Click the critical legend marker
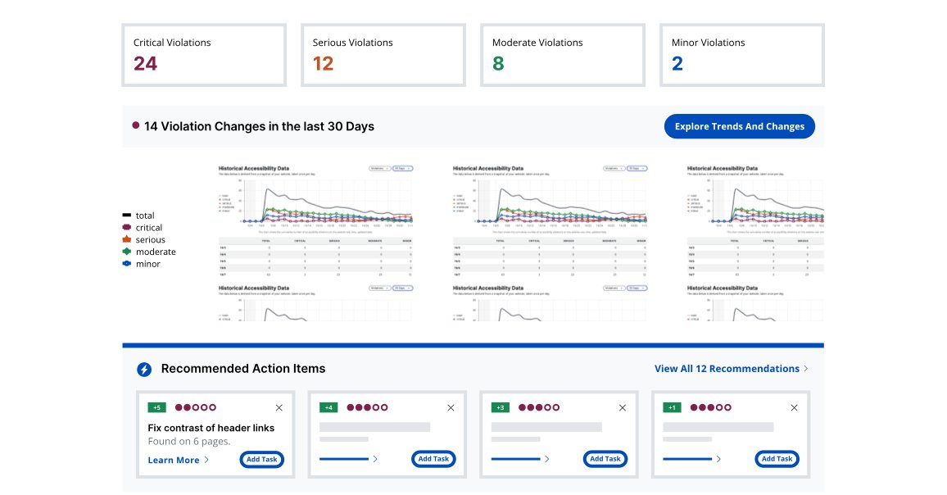This screenshot has width=947, height=495. click(x=127, y=227)
